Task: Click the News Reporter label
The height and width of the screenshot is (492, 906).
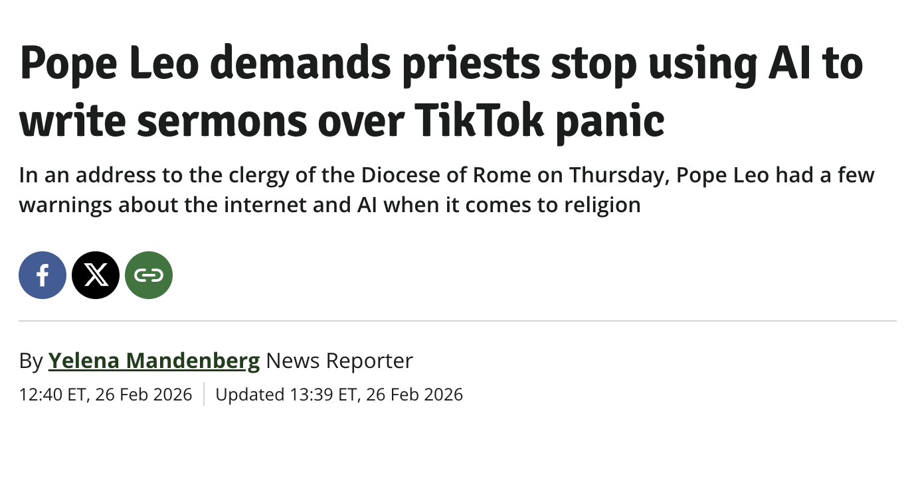Action: point(339,361)
